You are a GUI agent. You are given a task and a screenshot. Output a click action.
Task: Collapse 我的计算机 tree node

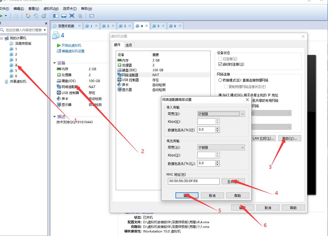coord(2,38)
